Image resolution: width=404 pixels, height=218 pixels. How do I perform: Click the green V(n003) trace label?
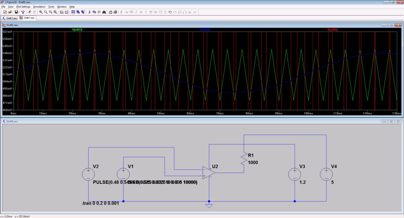coord(77,30)
